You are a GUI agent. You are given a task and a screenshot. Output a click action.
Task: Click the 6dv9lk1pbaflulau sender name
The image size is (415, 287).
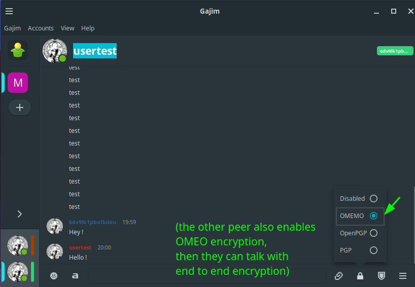92,222
